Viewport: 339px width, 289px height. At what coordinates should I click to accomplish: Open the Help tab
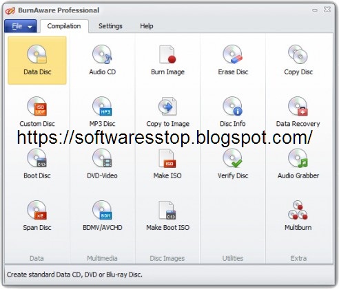[147, 26]
